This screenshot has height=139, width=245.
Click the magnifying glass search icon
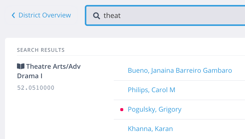[96, 16]
